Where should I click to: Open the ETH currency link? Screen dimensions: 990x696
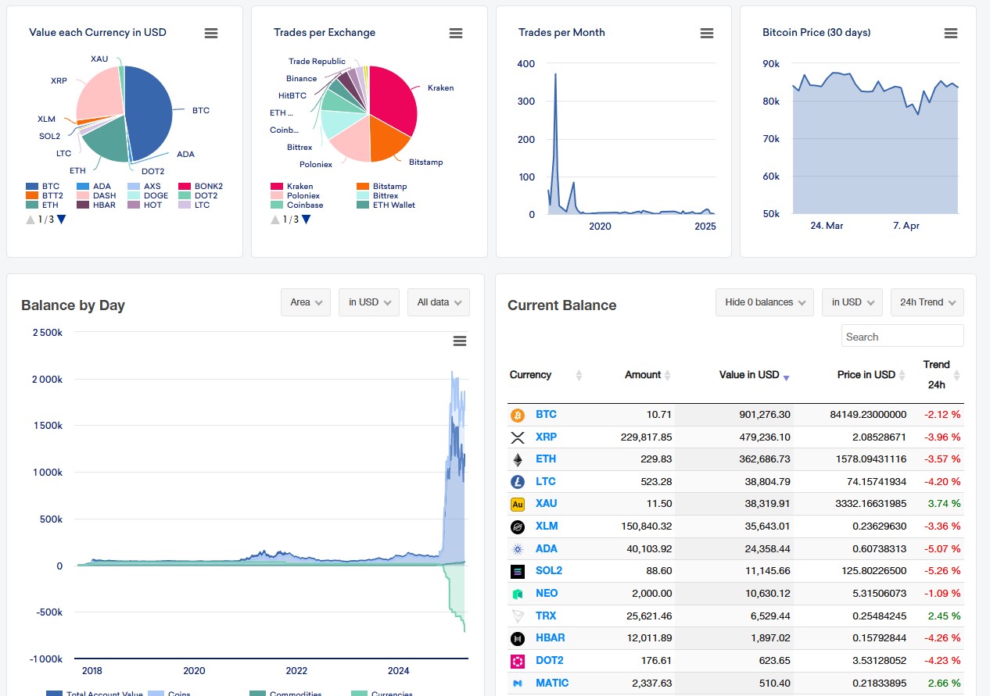pos(545,459)
